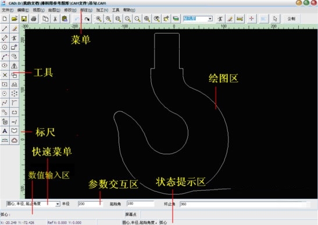Select the Circle drawing tool
Viewport: 318px width, 225px height.
tap(5, 47)
